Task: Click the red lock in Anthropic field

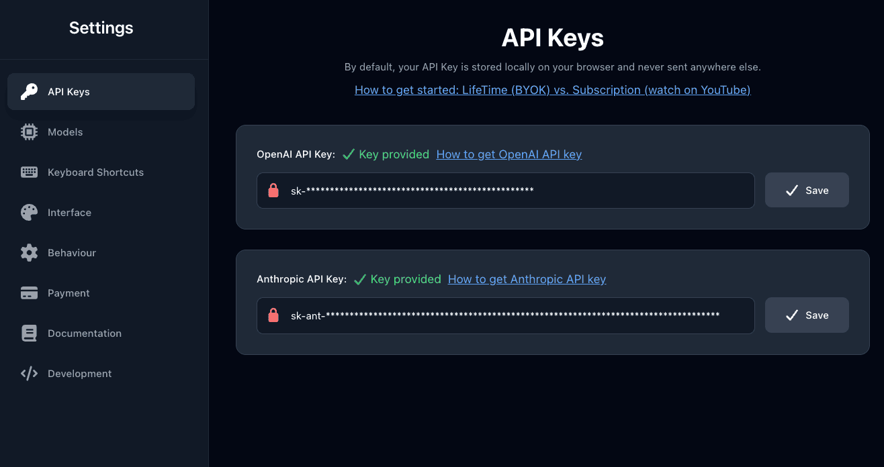Action: 273,315
